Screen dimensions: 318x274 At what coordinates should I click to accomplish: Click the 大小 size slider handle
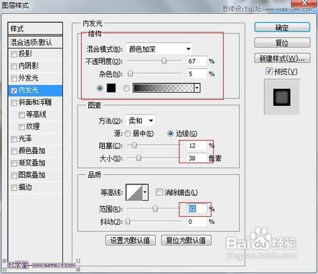click(139, 158)
